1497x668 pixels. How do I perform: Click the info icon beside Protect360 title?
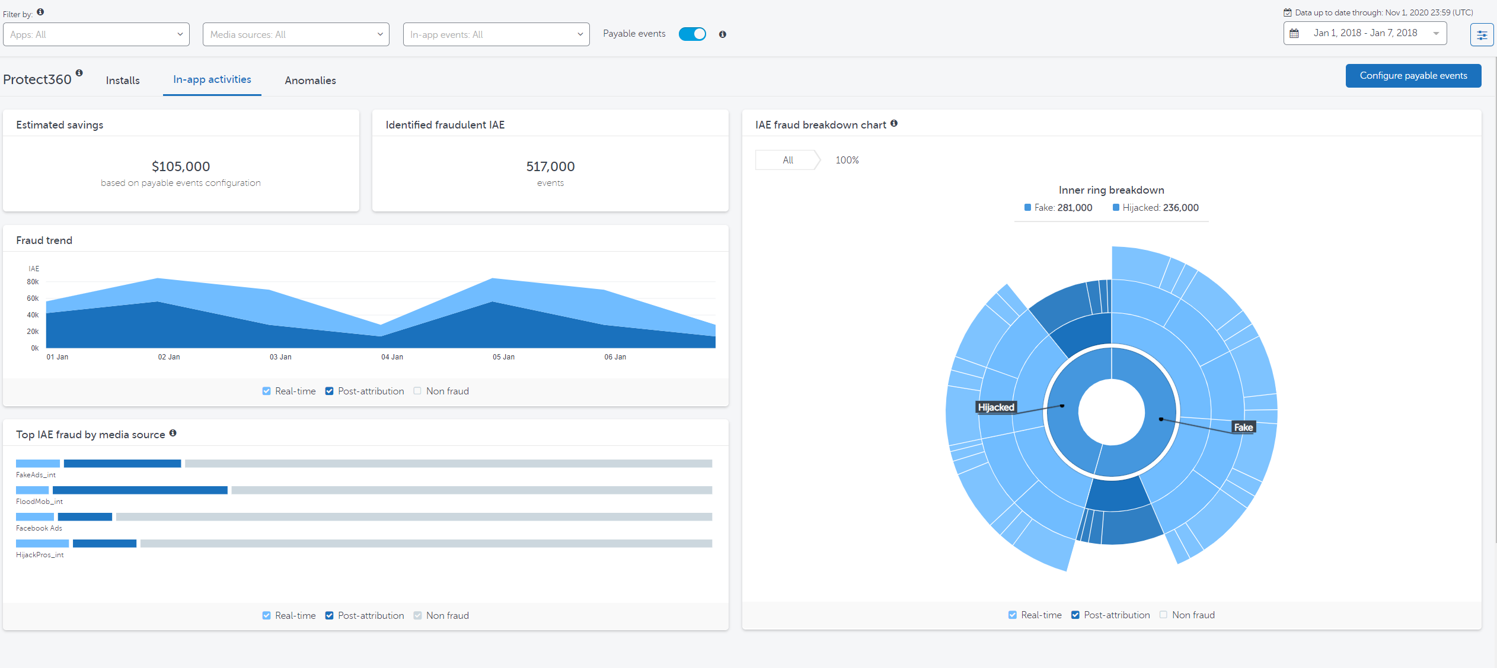coord(79,73)
